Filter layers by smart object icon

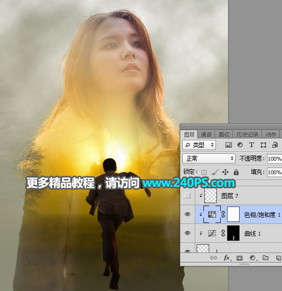coord(275,145)
